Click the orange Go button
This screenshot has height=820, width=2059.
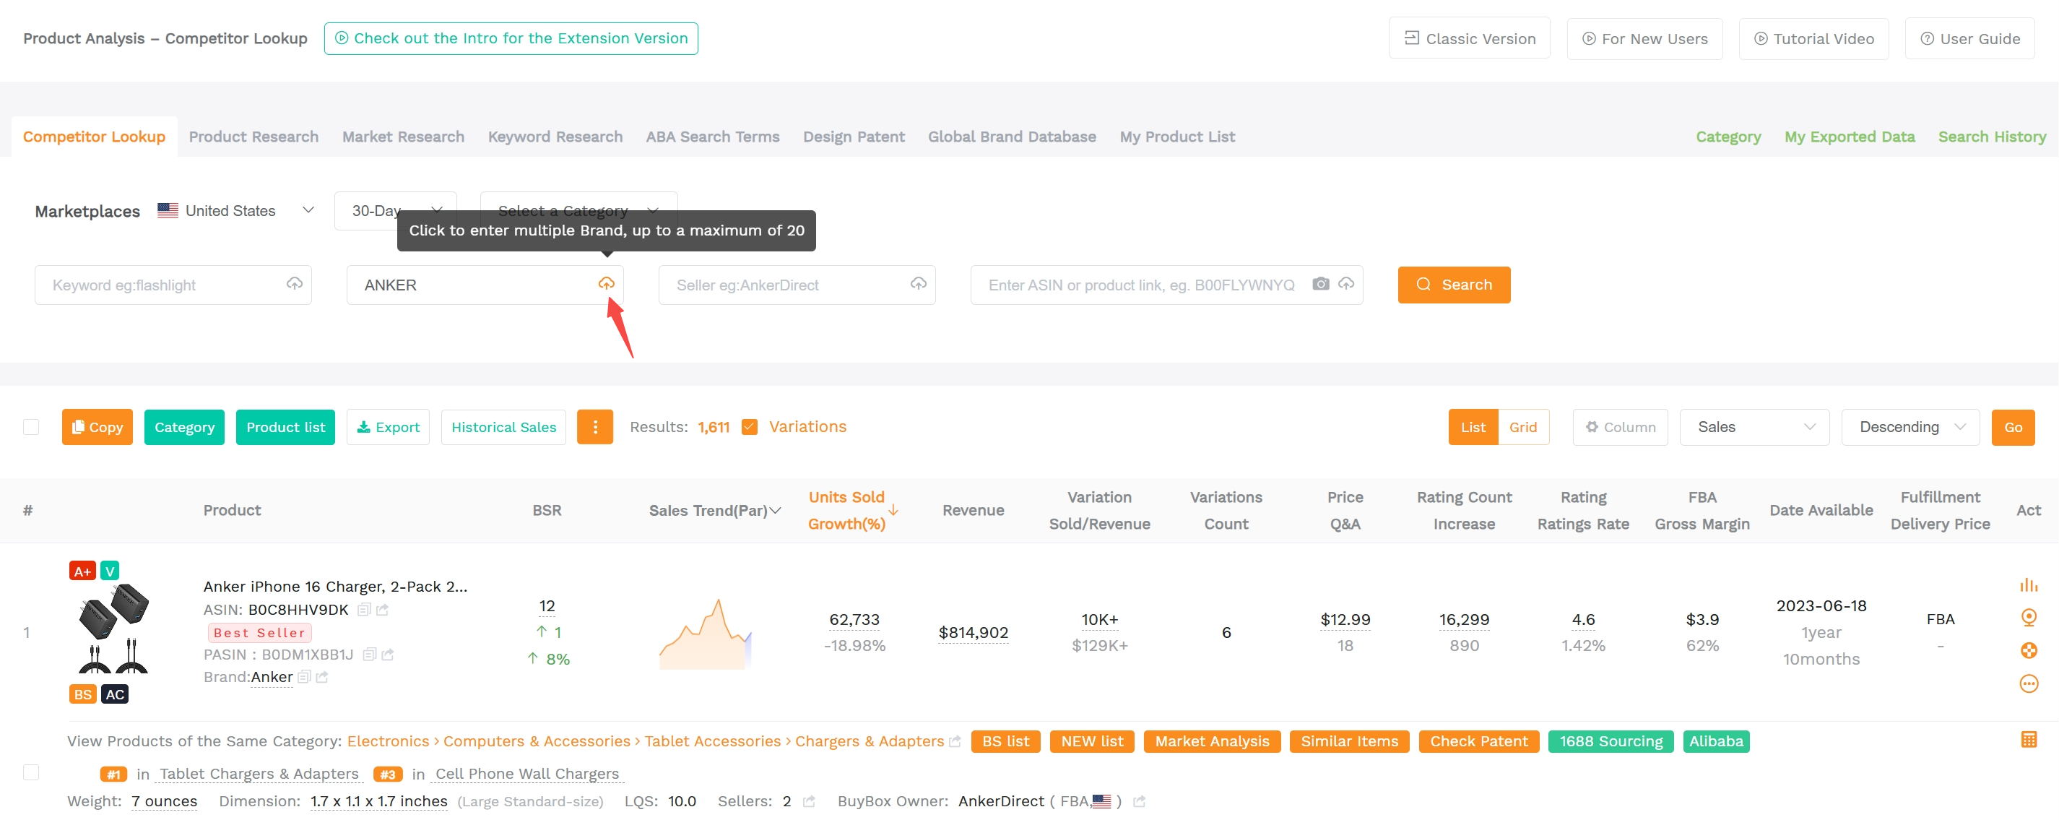2013,427
